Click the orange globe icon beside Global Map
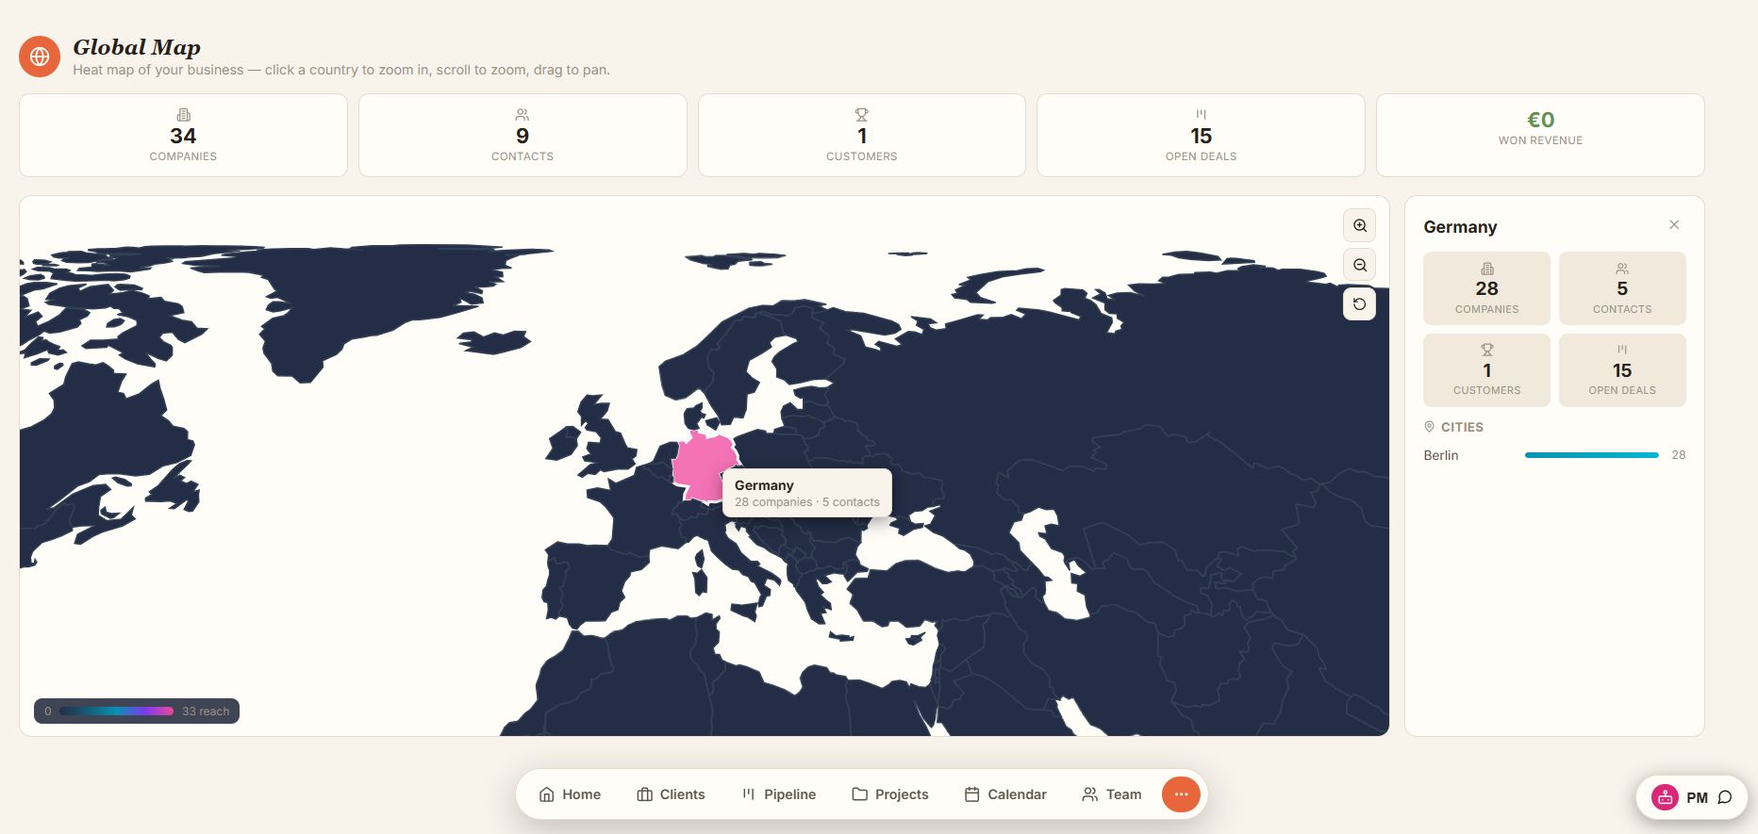1758x834 pixels. click(x=40, y=57)
